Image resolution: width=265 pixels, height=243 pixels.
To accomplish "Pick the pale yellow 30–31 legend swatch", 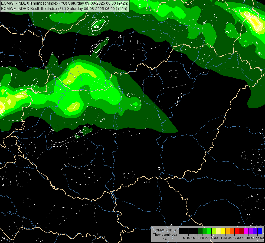I will (x=218, y=231).
